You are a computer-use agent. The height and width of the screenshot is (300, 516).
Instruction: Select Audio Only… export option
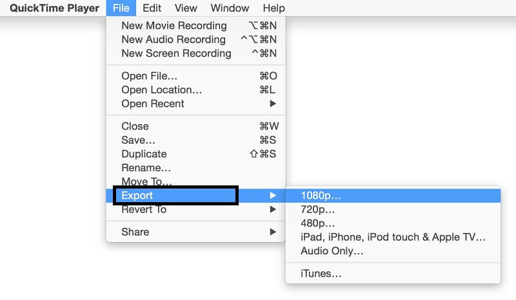coord(332,251)
